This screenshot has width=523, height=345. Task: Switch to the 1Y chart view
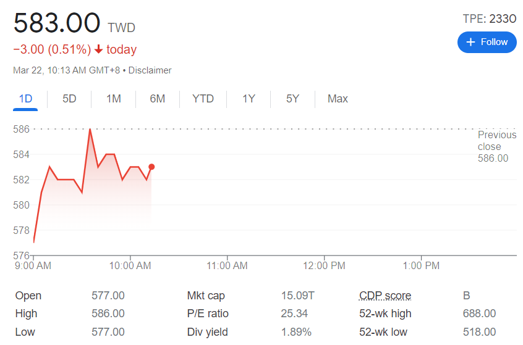(249, 99)
